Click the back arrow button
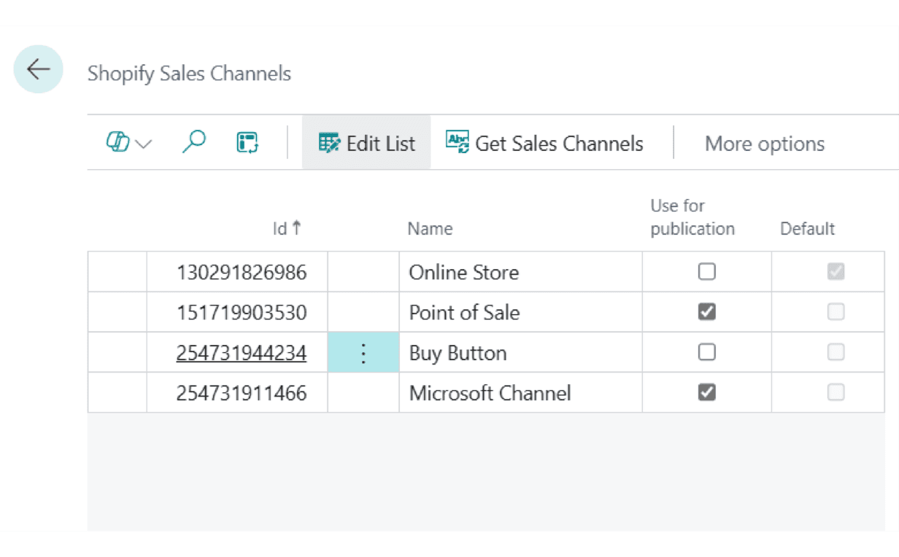The height and width of the screenshot is (557, 899). click(x=38, y=69)
